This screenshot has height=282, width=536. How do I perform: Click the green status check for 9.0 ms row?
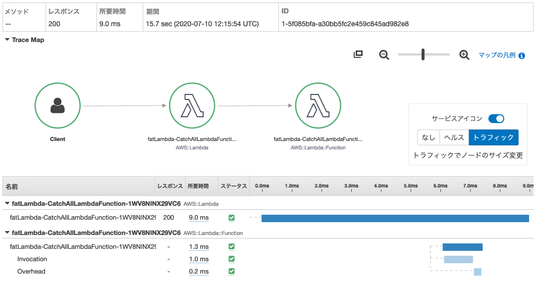(x=231, y=218)
